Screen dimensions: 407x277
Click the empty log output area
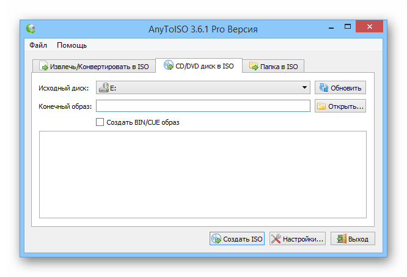[203, 174]
